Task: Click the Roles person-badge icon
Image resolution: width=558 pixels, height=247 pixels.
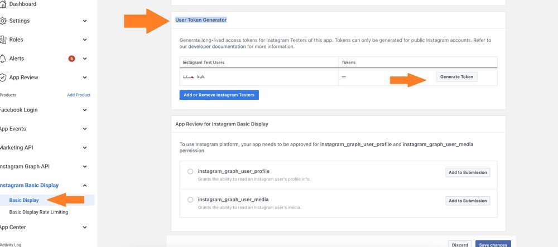Action: pos(3,40)
